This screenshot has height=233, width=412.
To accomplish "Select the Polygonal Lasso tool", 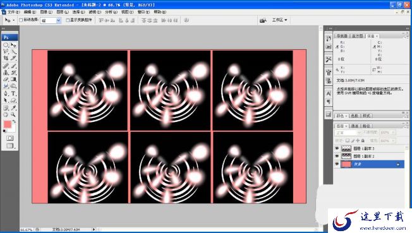I will tap(6, 52).
